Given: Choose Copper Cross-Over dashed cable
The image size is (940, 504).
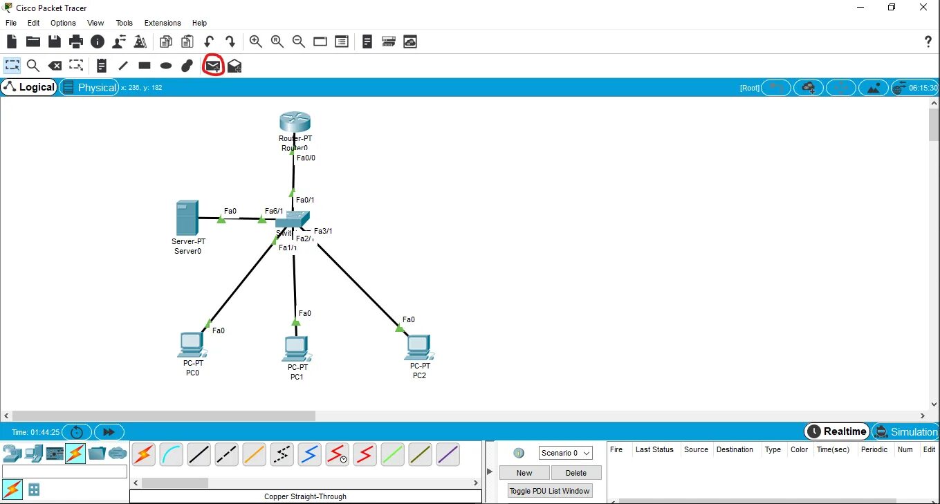Looking at the screenshot, I should pos(227,454).
